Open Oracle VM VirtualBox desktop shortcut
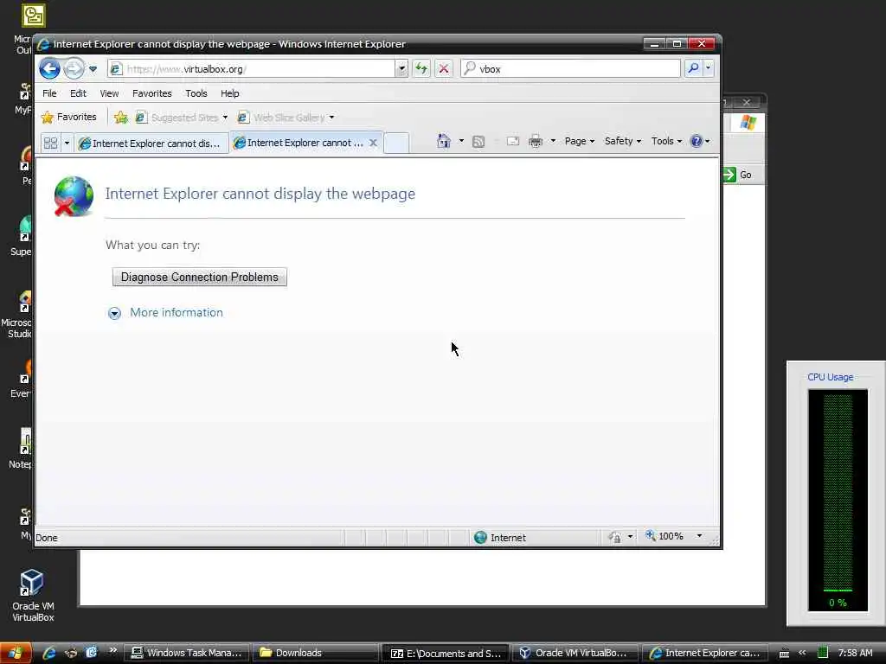886x664 pixels. coord(33,597)
